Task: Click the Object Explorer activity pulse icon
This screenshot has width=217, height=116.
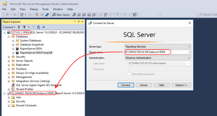Action: tap(44, 27)
